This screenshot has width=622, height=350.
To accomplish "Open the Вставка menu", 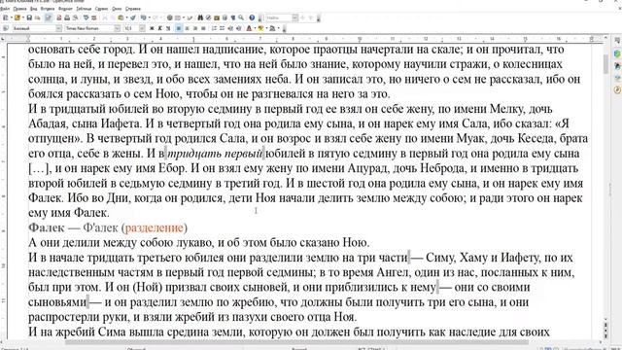I will [48, 9].
